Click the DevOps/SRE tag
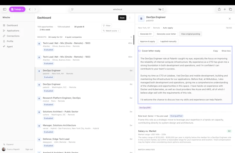Screen dimensions: 235x153 (x=145, y=108)
